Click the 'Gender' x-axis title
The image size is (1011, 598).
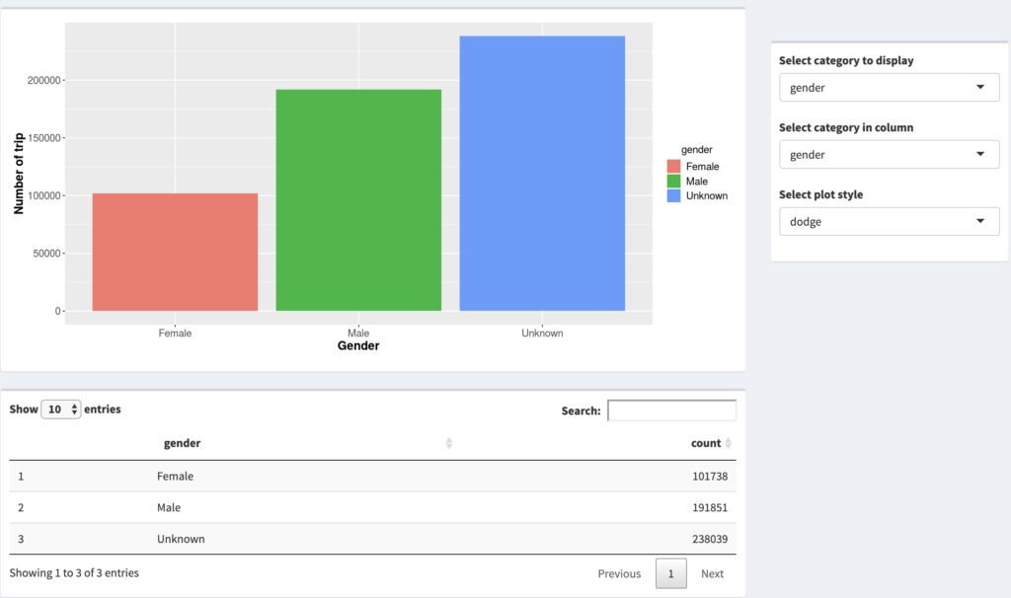click(x=358, y=346)
